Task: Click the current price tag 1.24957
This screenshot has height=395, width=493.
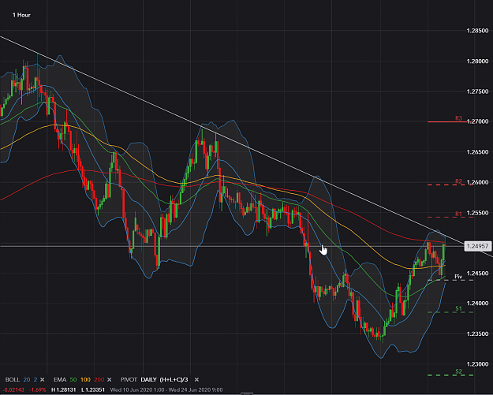Action: [477, 246]
